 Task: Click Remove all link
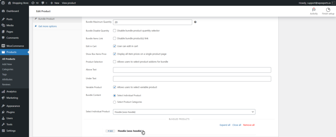coord(249,125)
